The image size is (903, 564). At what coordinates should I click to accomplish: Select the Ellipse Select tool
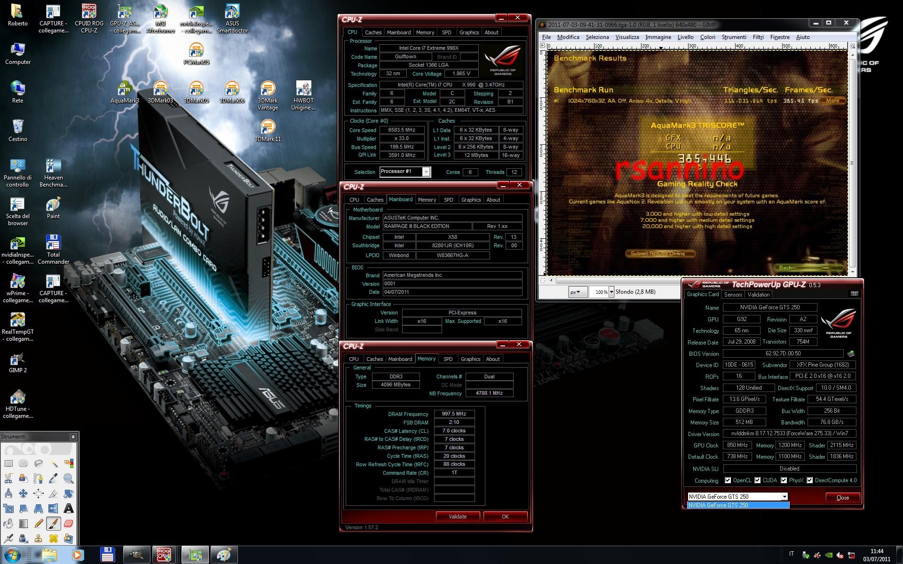click(x=24, y=463)
